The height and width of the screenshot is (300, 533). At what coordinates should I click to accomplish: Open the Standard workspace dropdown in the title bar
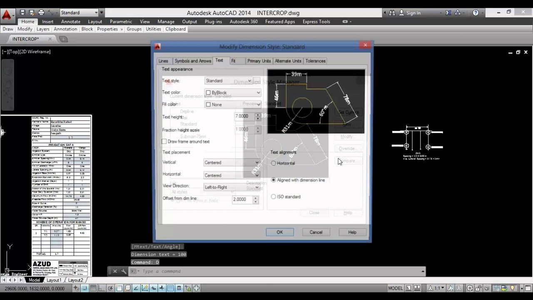point(79,12)
